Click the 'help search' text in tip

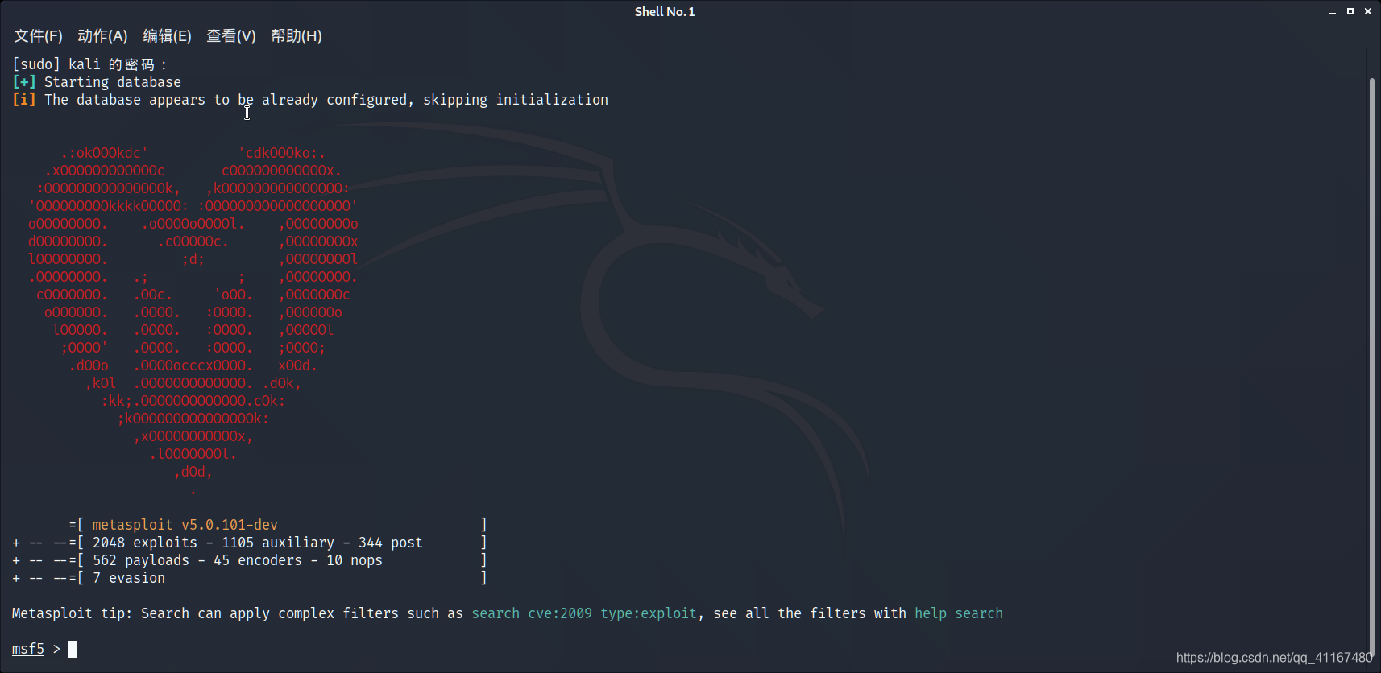click(959, 613)
